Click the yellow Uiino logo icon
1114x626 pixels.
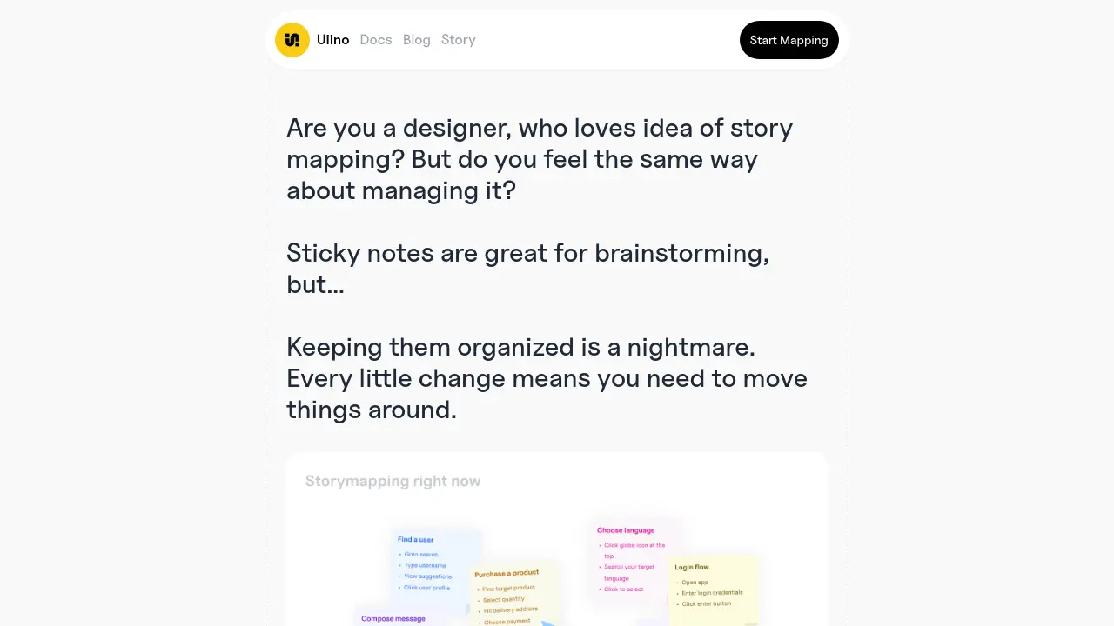click(292, 40)
